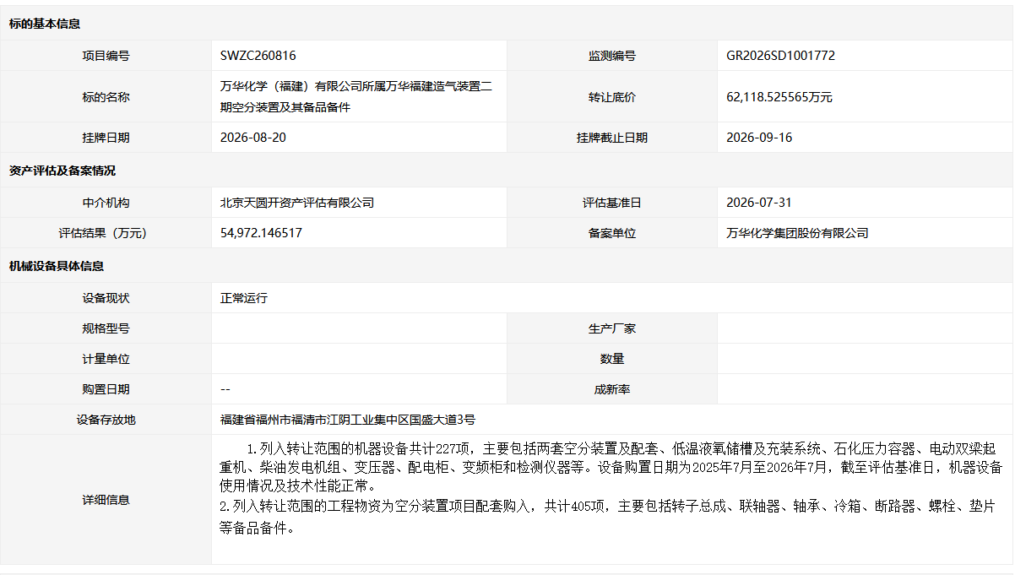
Task: Select monitoring number GR2026SD1001772
Action: [780, 56]
